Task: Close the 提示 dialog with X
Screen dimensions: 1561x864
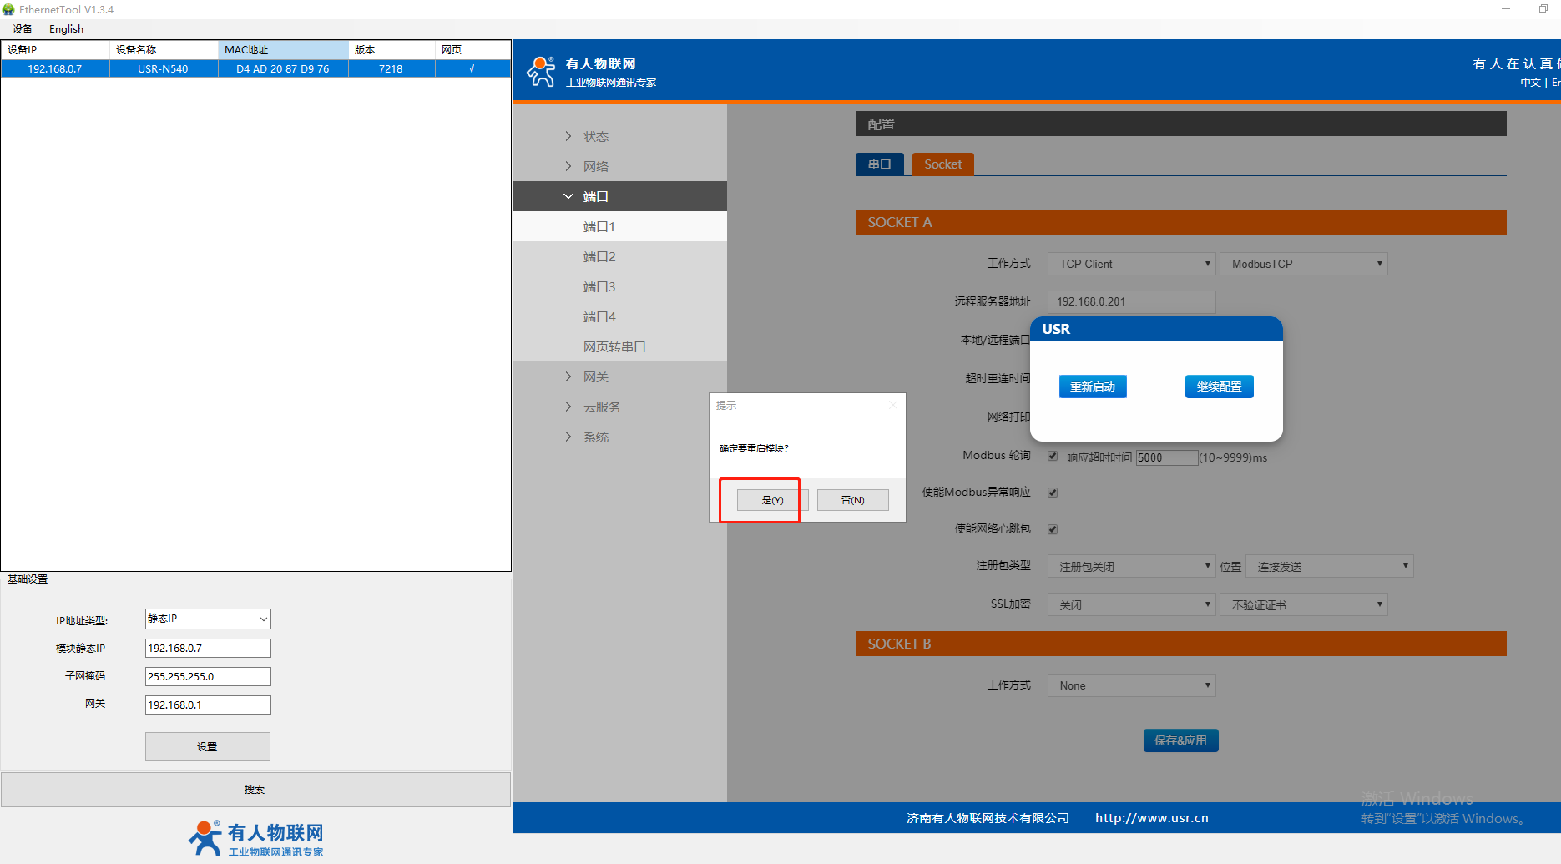Action: tap(892, 405)
